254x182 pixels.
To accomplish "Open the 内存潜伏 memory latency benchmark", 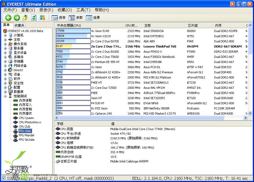I will [x=25, y=114].
